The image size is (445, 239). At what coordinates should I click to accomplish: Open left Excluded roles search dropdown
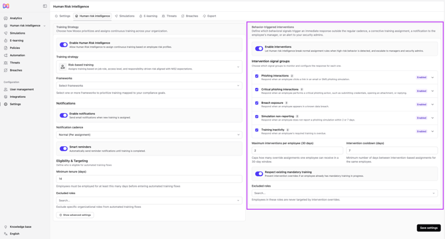(x=149, y=200)
